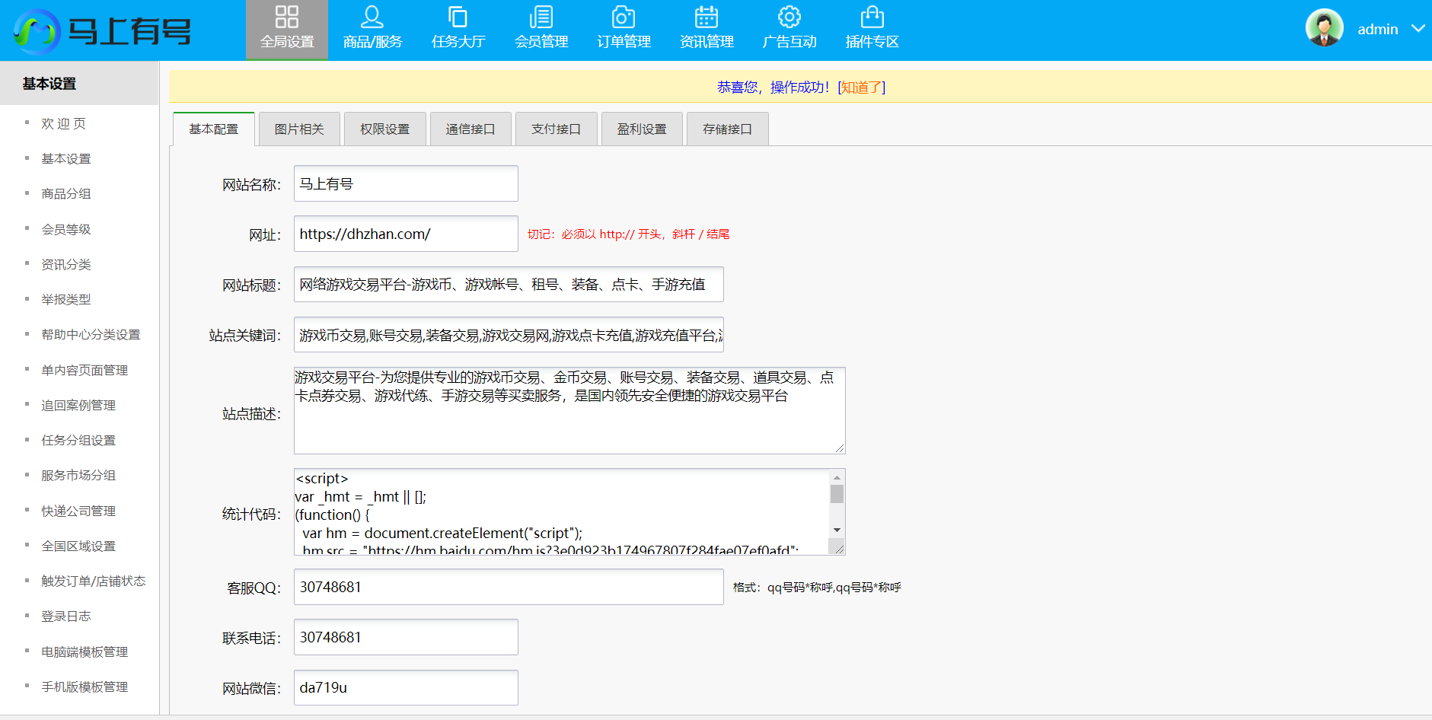Open the 广告互动 gear icon
1432x720 pixels.
pos(789,18)
